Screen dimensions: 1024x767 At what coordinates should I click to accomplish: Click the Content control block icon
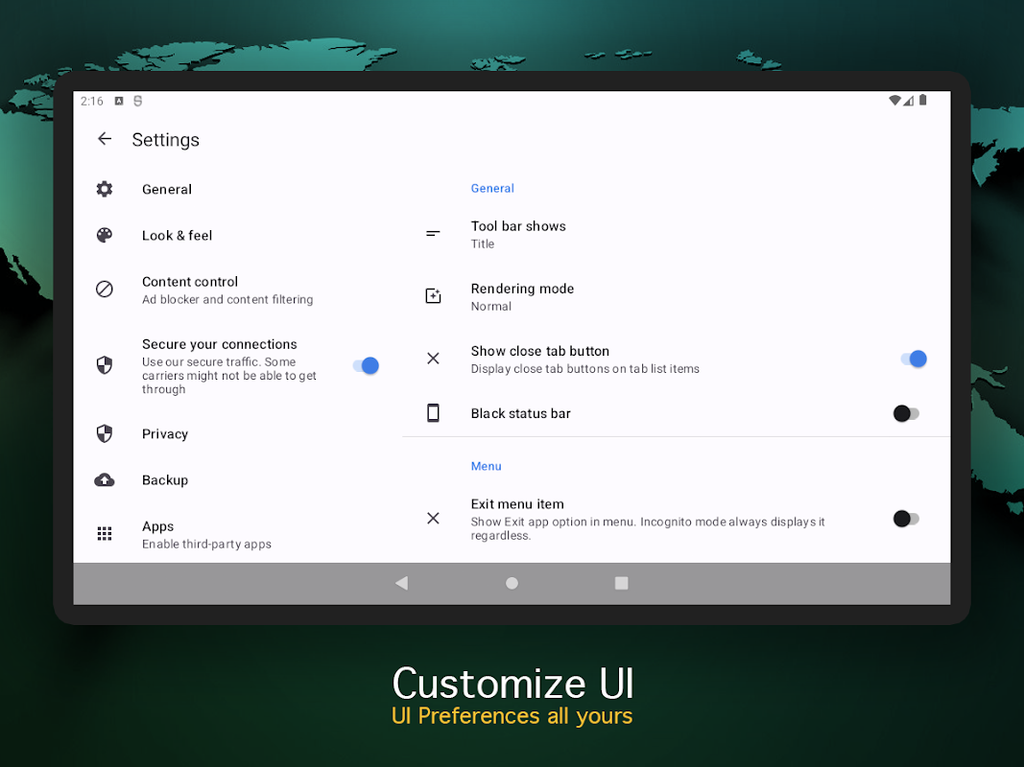(105, 289)
